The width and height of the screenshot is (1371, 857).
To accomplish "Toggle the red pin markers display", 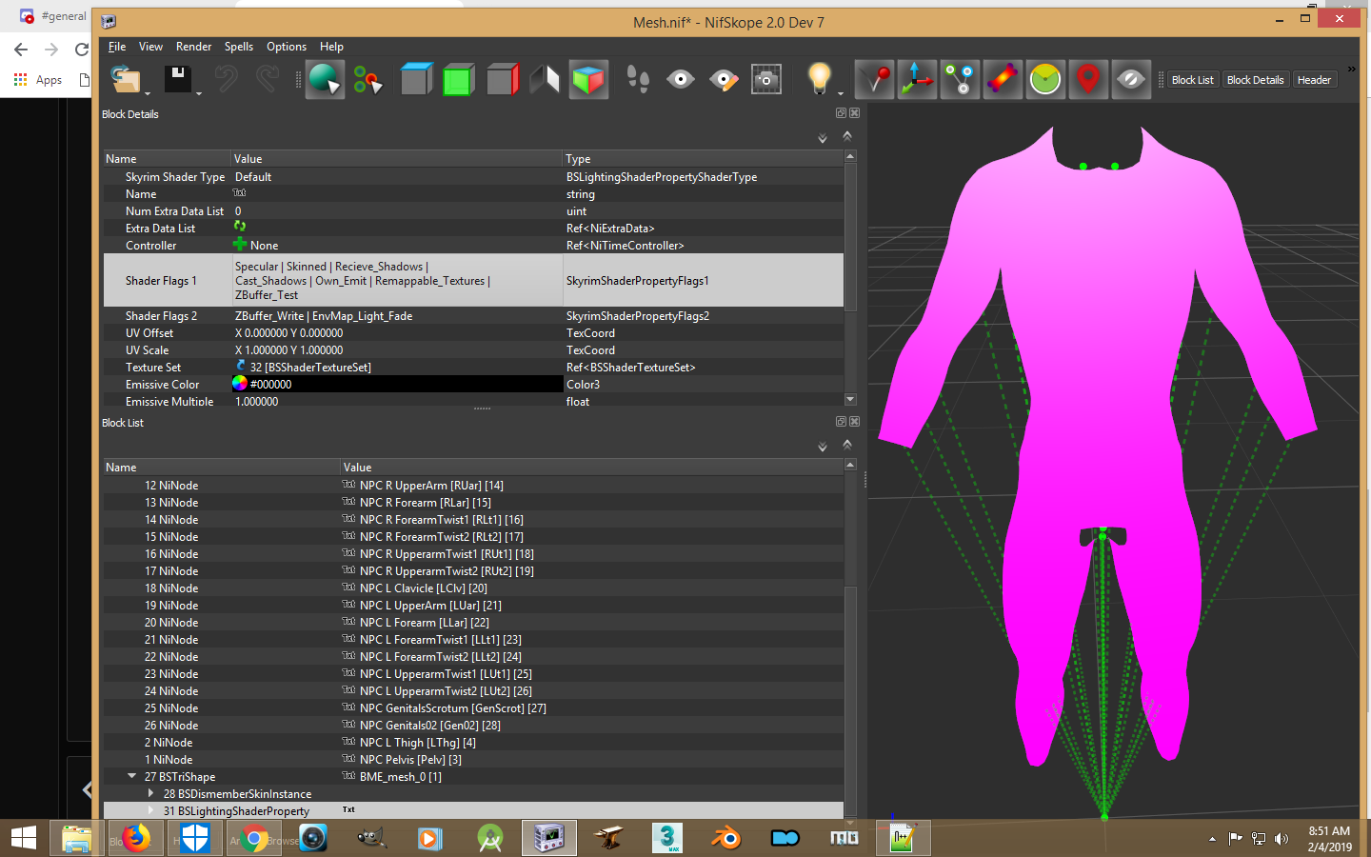I will pos(874,79).
